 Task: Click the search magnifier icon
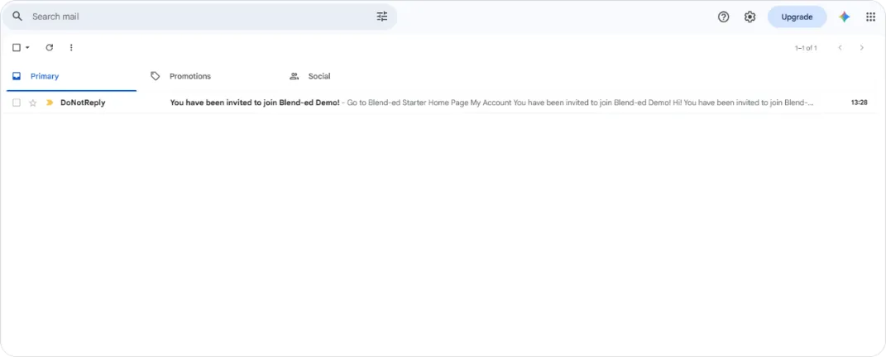pyautogui.click(x=17, y=17)
